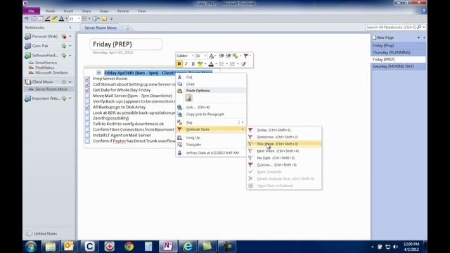The width and height of the screenshot is (450, 253).
Task: Expand the Personal (Web) notebook arrow
Action: (70, 37)
